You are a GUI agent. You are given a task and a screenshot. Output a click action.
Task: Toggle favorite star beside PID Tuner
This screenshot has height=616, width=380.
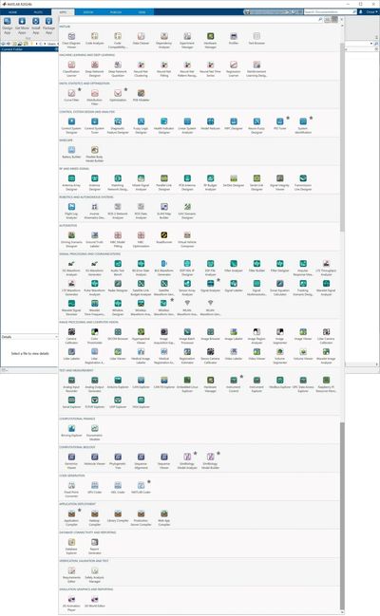point(288,118)
